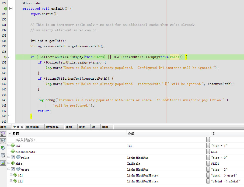Open the ellipsis editor for [1] value

point(208,181)
